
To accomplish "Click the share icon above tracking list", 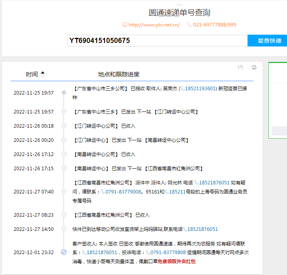I will coord(240,67).
